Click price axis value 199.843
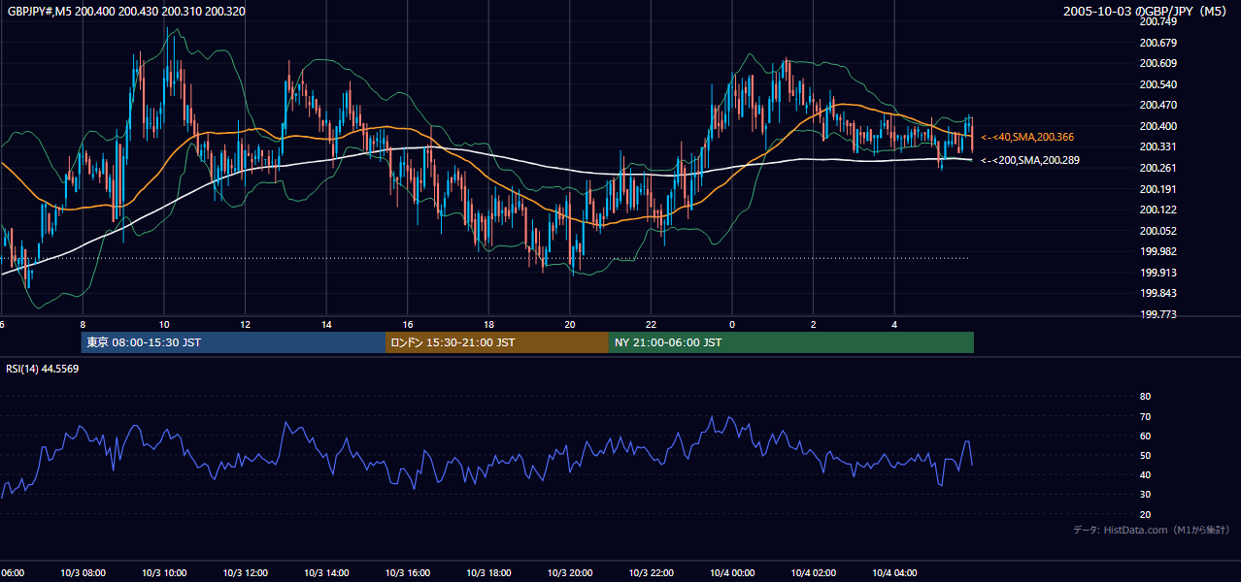The width and height of the screenshot is (1241, 582). click(1157, 295)
